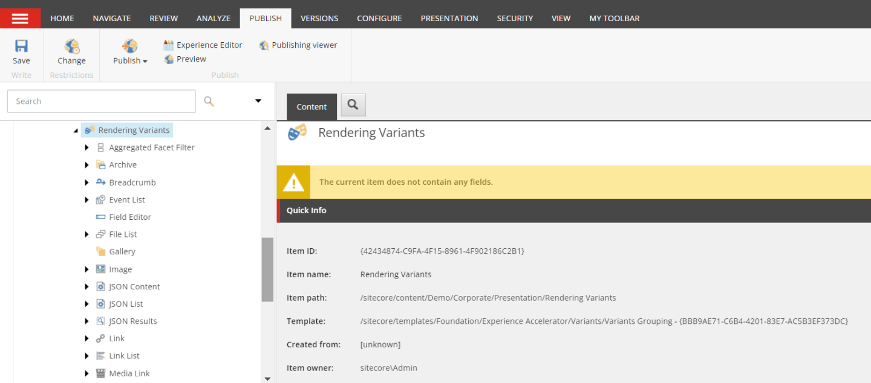871x383 pixels.
Task: Open the Experience Editor
Action: point(203,45)
